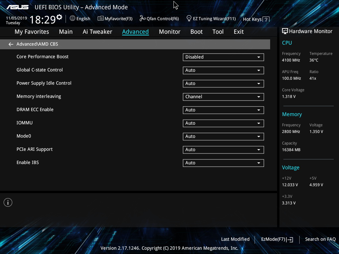This screenshot has height=254, width=339.
Task: Switch to the Monitor tab
Action: tap(169, 32)
